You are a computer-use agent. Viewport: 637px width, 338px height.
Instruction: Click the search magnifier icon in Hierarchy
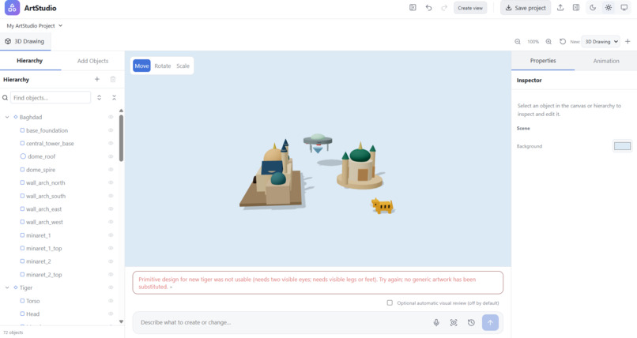tap(6, 98)
